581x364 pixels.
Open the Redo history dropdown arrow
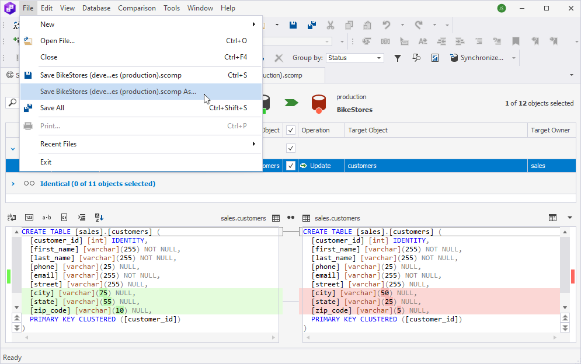434,25
